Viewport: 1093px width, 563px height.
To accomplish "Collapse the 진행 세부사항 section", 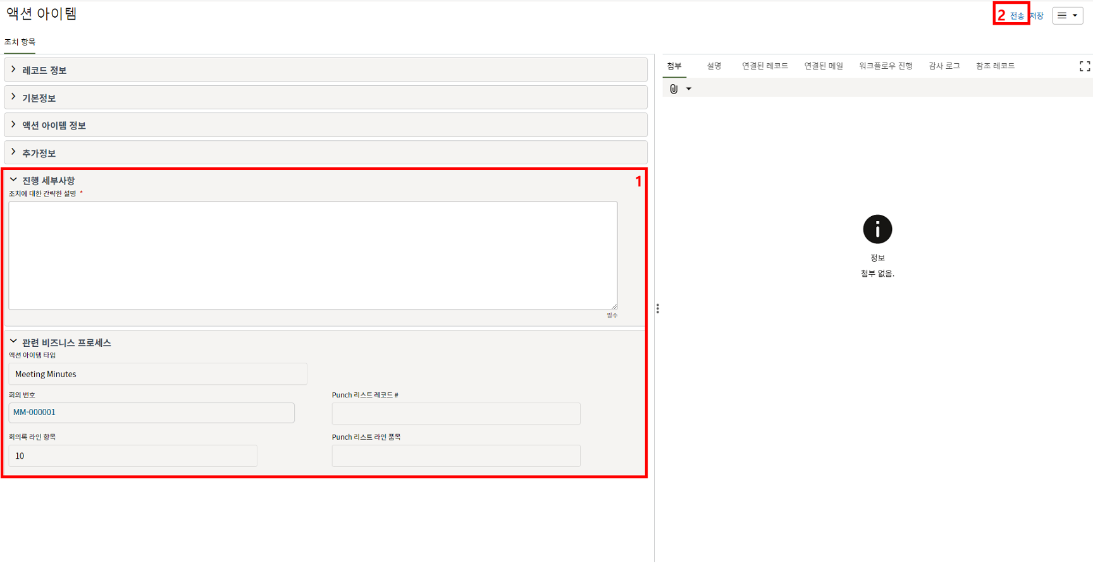I will [x=13, y=180].
